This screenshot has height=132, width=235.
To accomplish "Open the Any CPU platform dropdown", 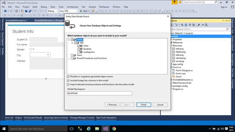I will coord(77,11).
